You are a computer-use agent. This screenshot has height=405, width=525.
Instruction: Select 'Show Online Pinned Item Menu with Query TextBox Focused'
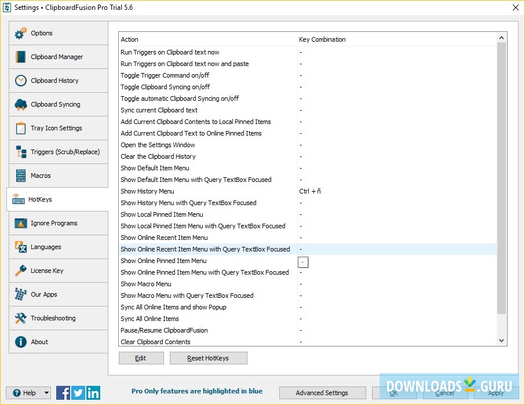307,272
